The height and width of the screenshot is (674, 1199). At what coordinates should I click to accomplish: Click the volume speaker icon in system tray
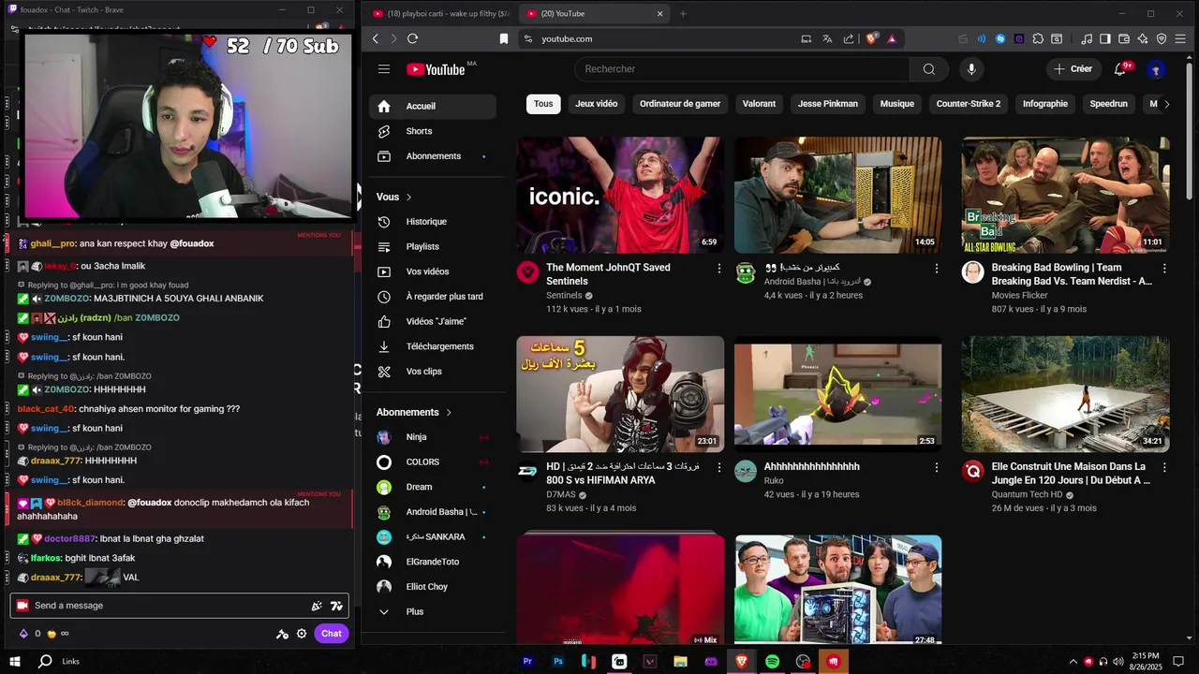pyautogui.click(x=1118, y=662)
